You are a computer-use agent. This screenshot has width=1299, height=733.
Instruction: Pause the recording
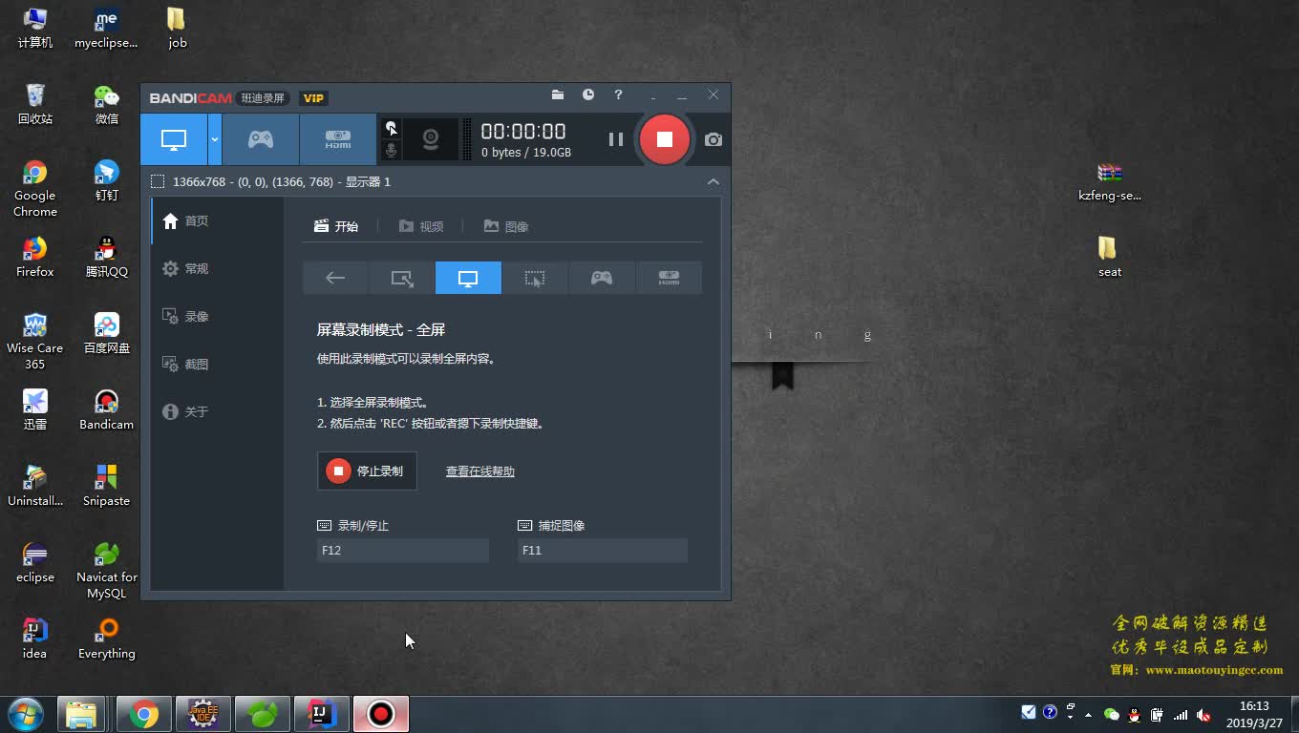616,139
